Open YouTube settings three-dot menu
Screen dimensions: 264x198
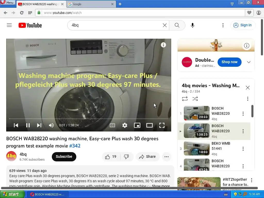[x=223, y=25]
